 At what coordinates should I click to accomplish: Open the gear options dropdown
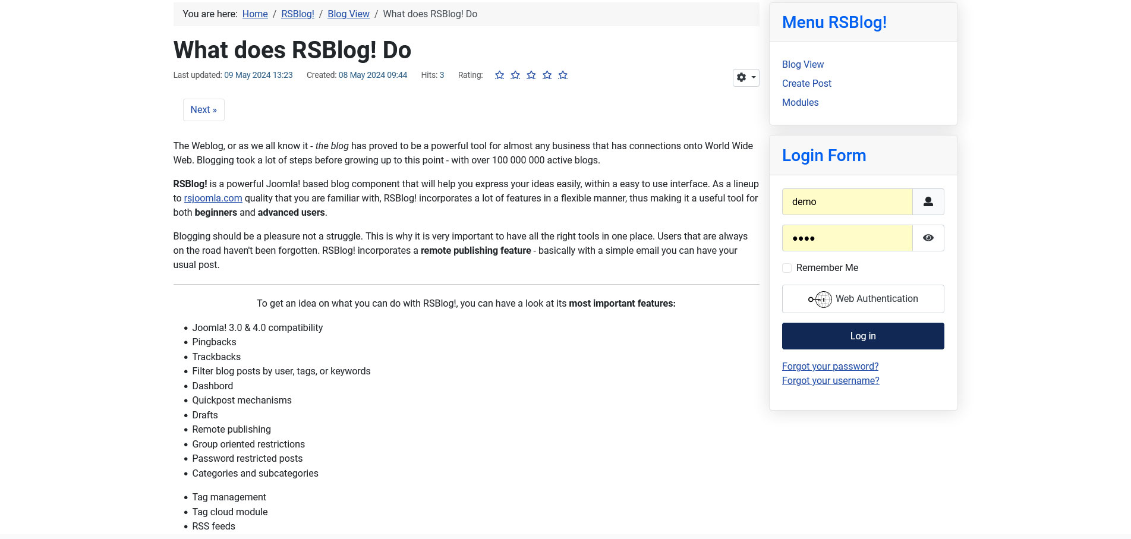click(746, 77)
